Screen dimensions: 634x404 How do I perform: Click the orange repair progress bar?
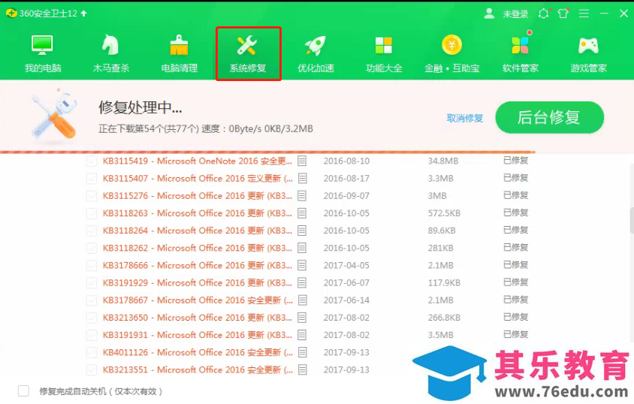point(267,152)
